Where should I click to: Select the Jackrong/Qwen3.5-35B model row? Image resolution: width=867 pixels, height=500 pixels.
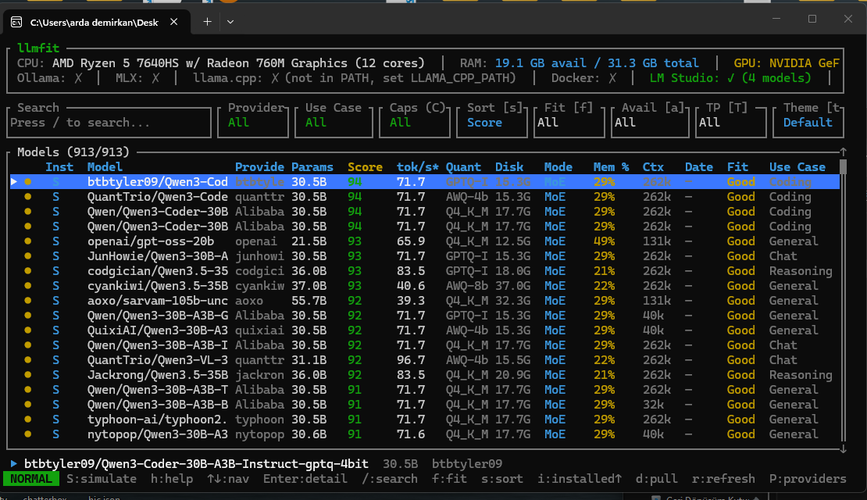425,375
